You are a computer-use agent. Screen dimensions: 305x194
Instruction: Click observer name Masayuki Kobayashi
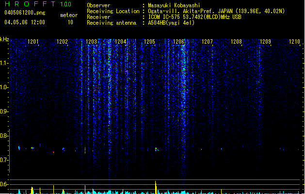[x=174, y=5]
